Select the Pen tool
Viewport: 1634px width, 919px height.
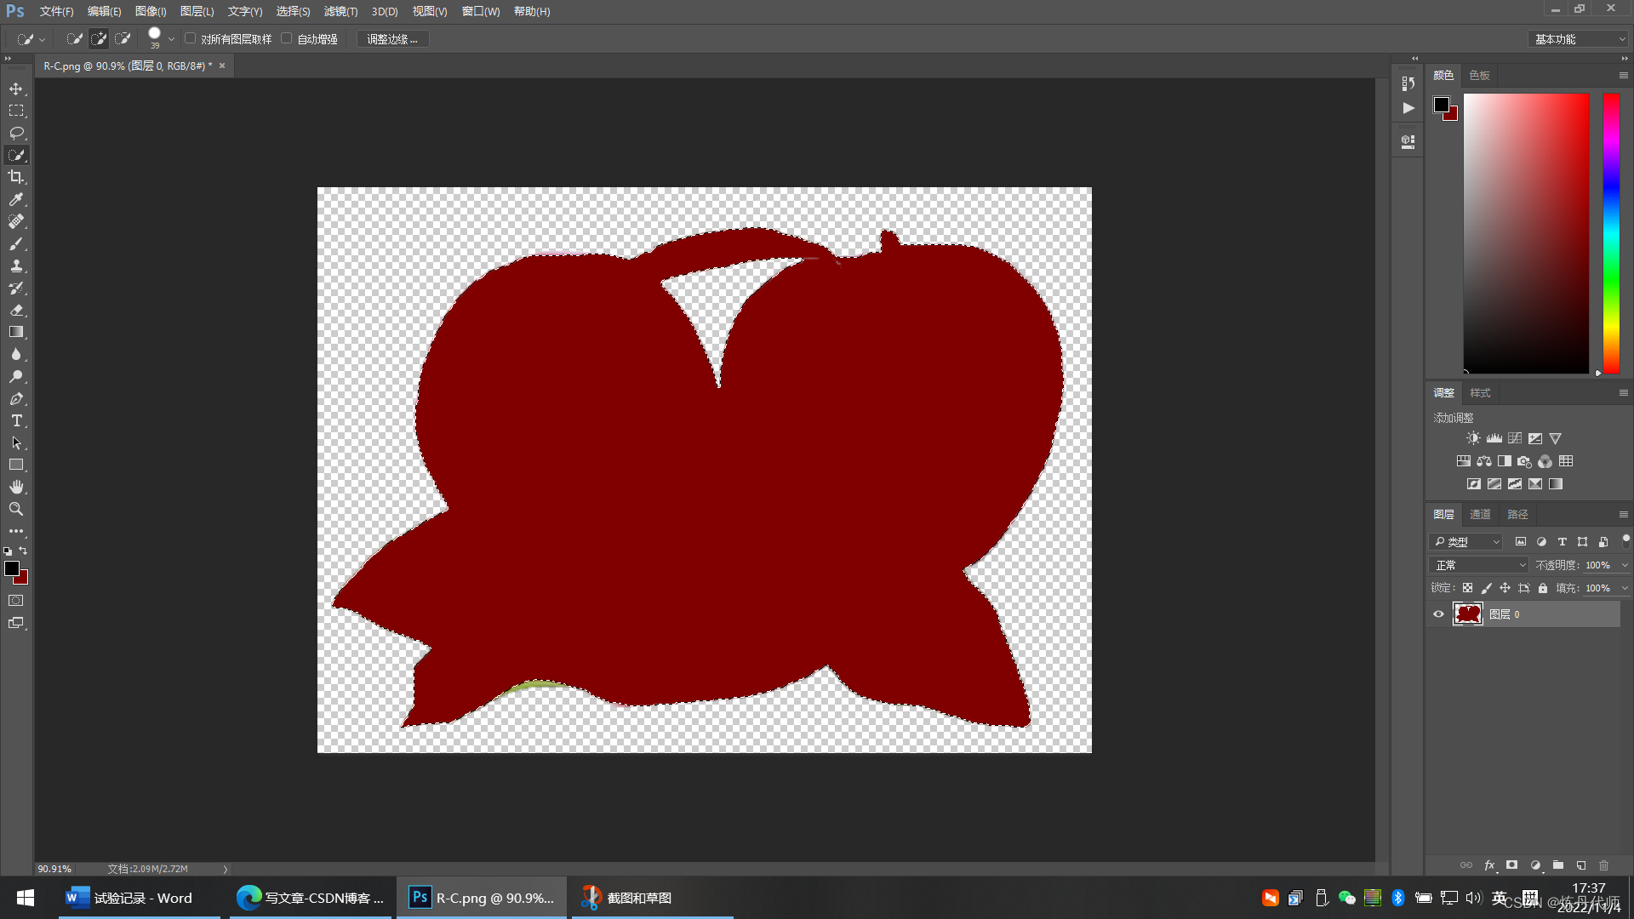coord(16,398)
